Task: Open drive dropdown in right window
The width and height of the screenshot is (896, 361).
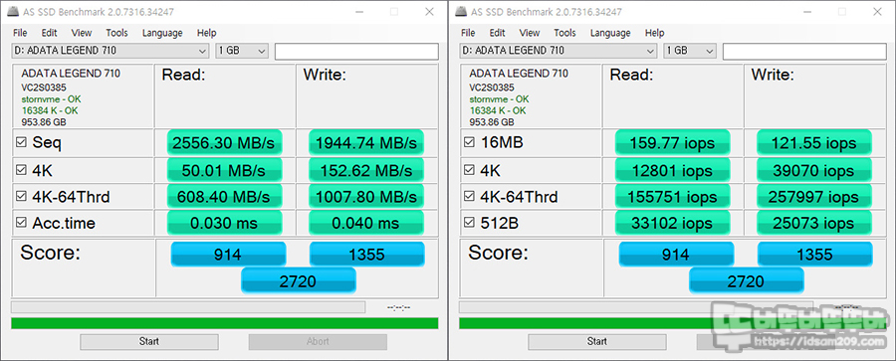Action: click(559, 51)
